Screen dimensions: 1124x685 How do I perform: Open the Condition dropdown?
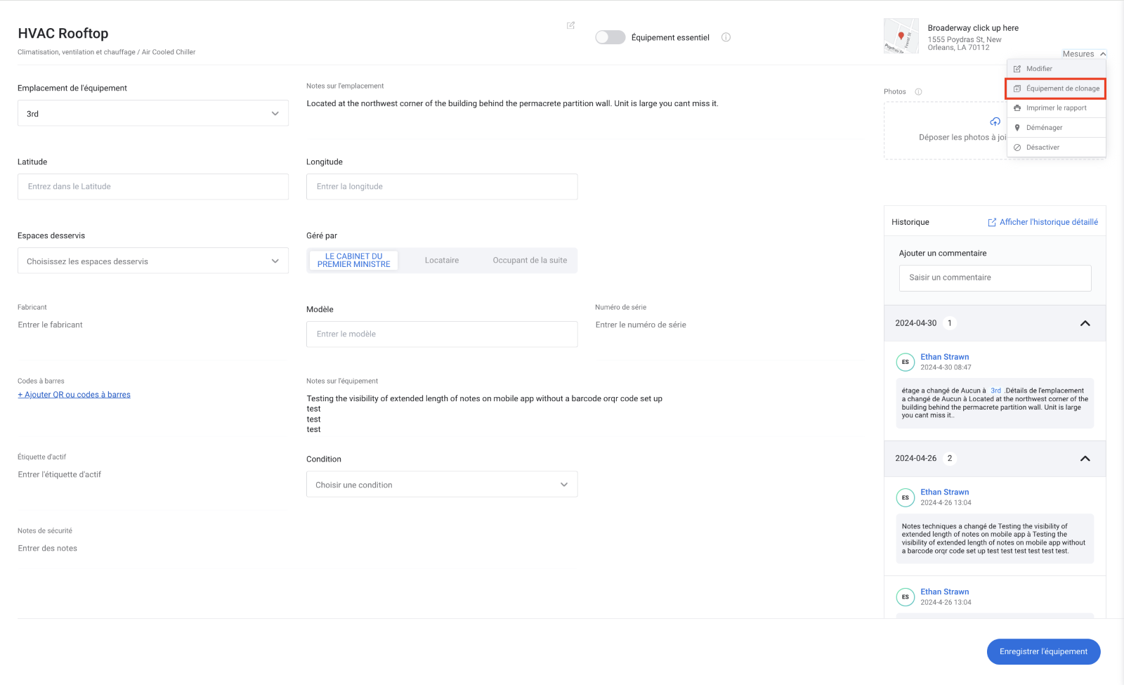[441, 485]
